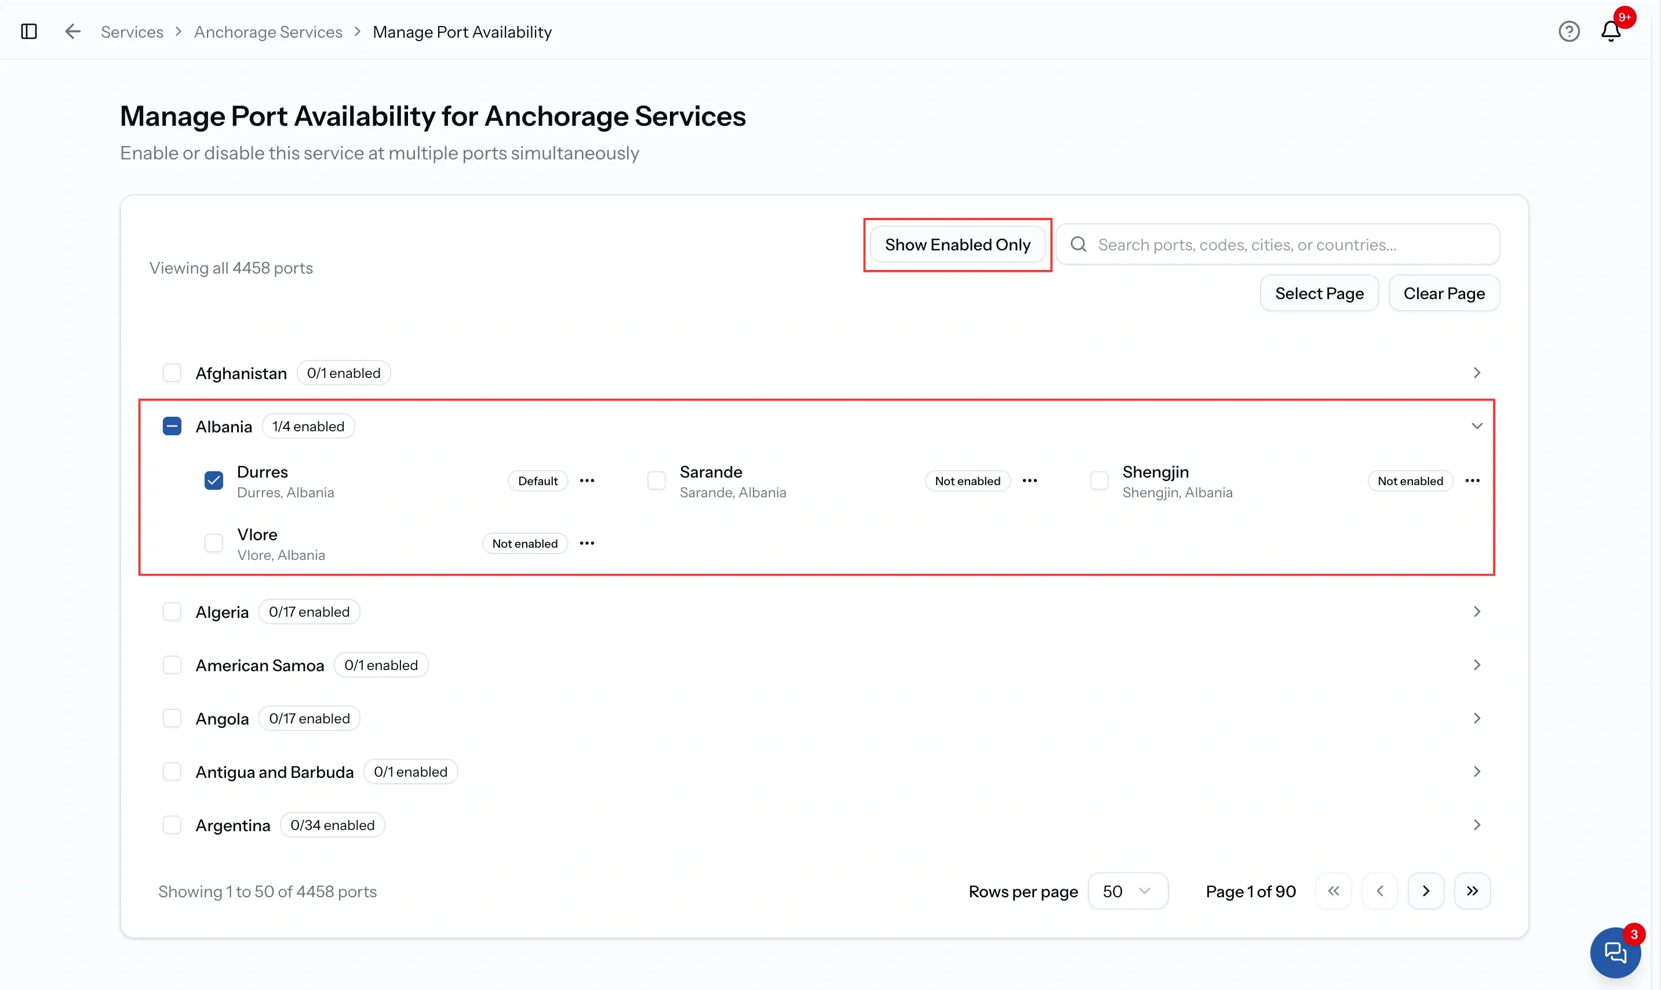Expand the Algeria ports list
Screen dimensions: 1661x990
pyautogui.click(x=1476, y=611)
